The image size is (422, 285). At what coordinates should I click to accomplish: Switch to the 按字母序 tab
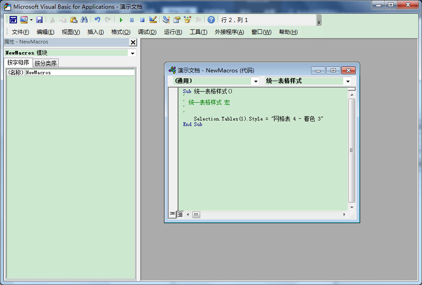(x=18, y=62)
